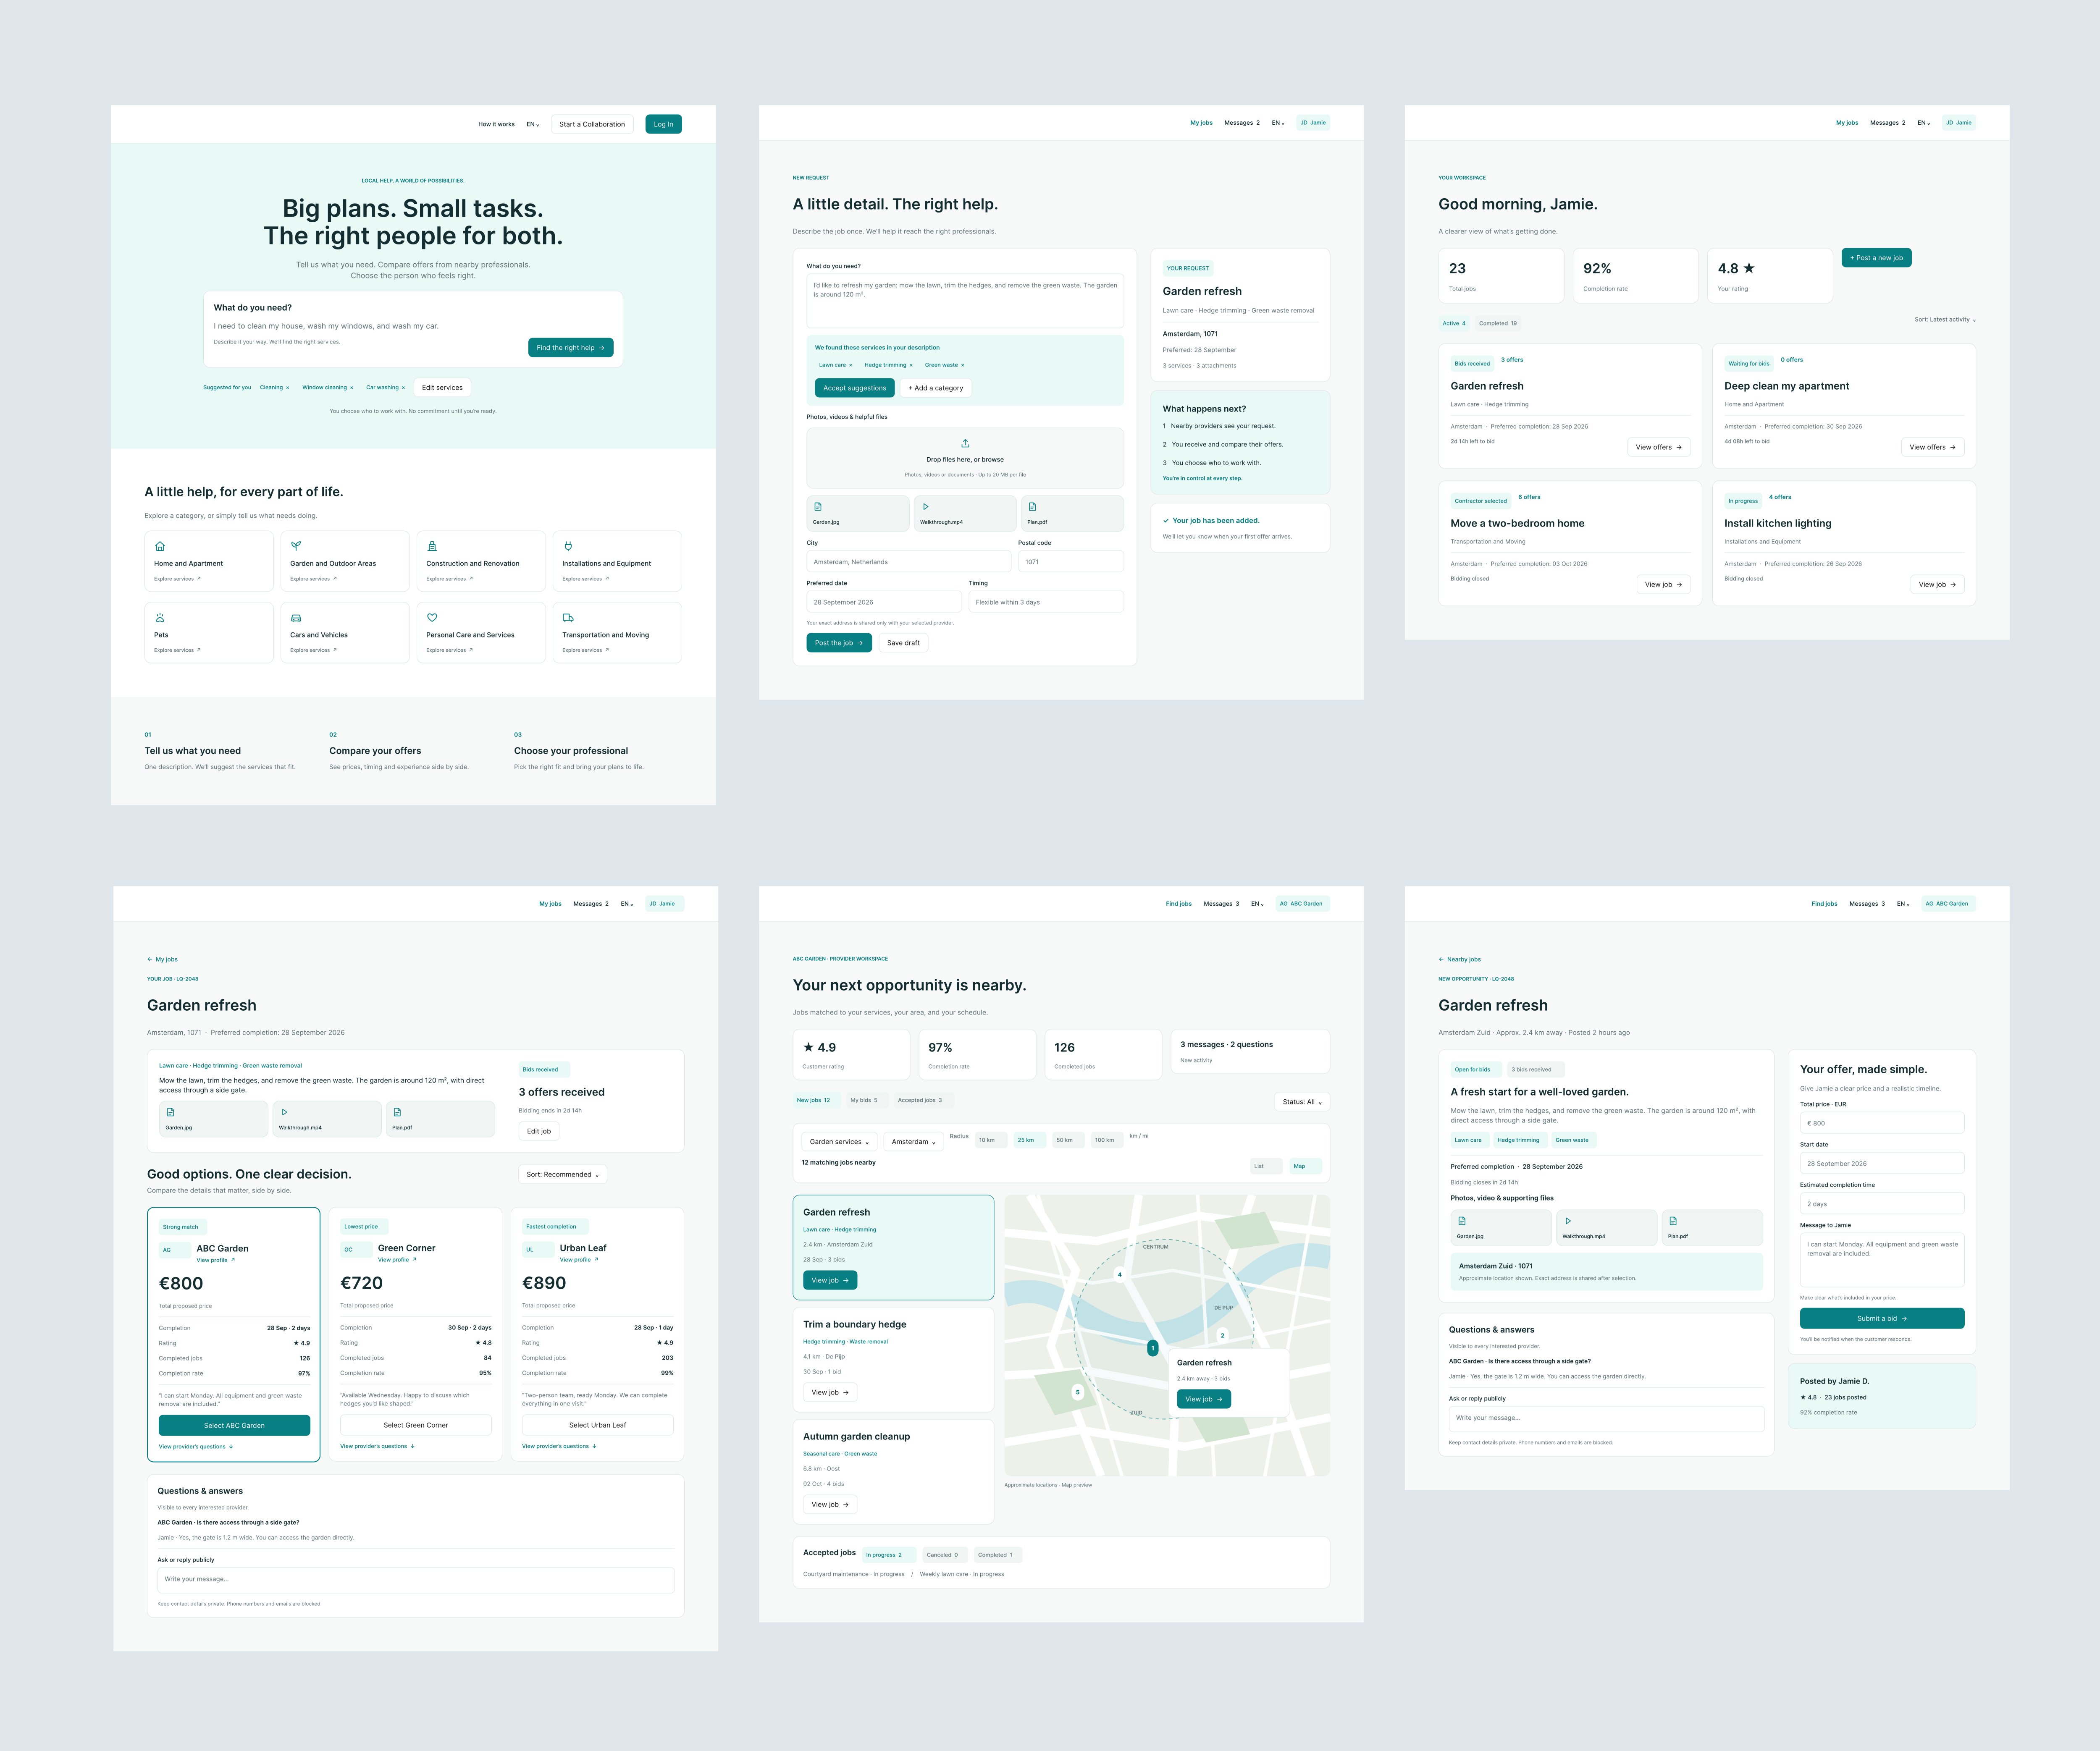
Task: Click the Post the job button
Action: pos(839,643)
